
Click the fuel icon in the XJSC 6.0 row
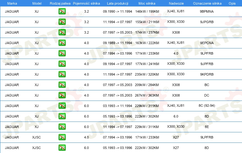(x=62, y=148)
